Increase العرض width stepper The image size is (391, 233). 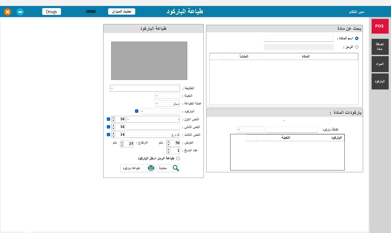coord(169,141)
